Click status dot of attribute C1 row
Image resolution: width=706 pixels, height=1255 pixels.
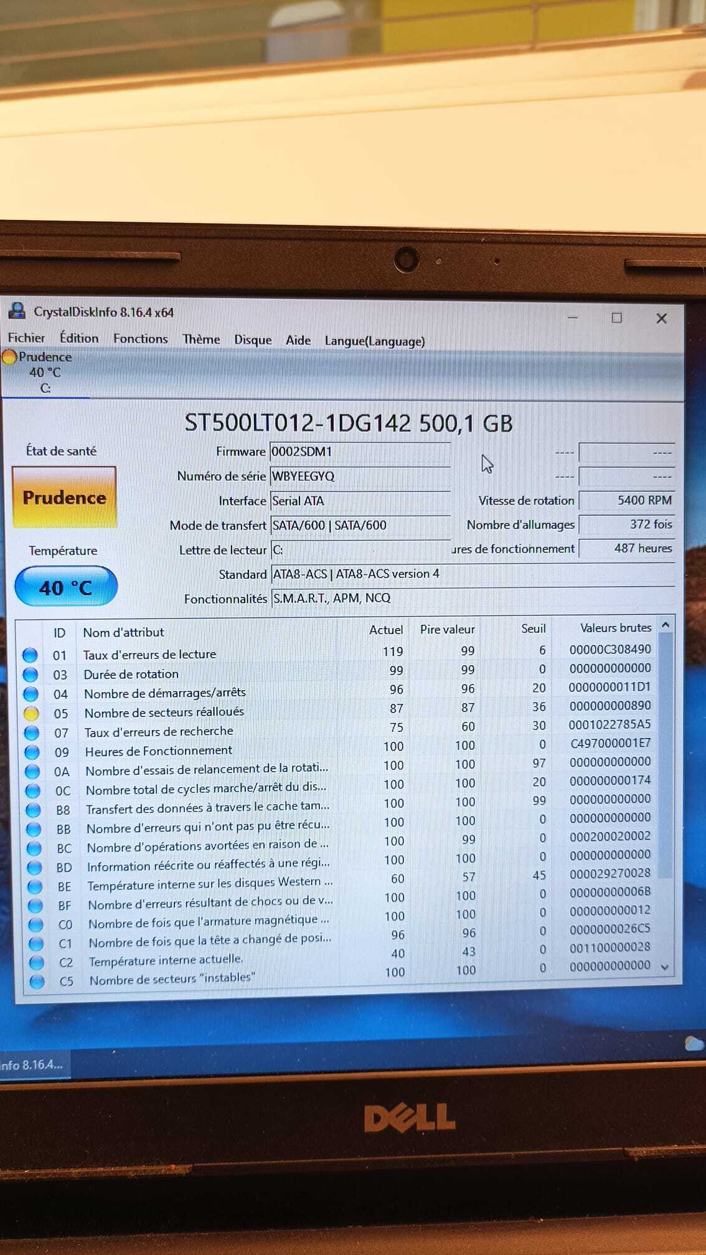click(x=37, y=943)
